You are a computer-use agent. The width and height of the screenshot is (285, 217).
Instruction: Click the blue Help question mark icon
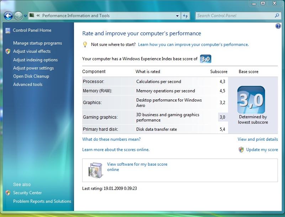click(278, 26)
